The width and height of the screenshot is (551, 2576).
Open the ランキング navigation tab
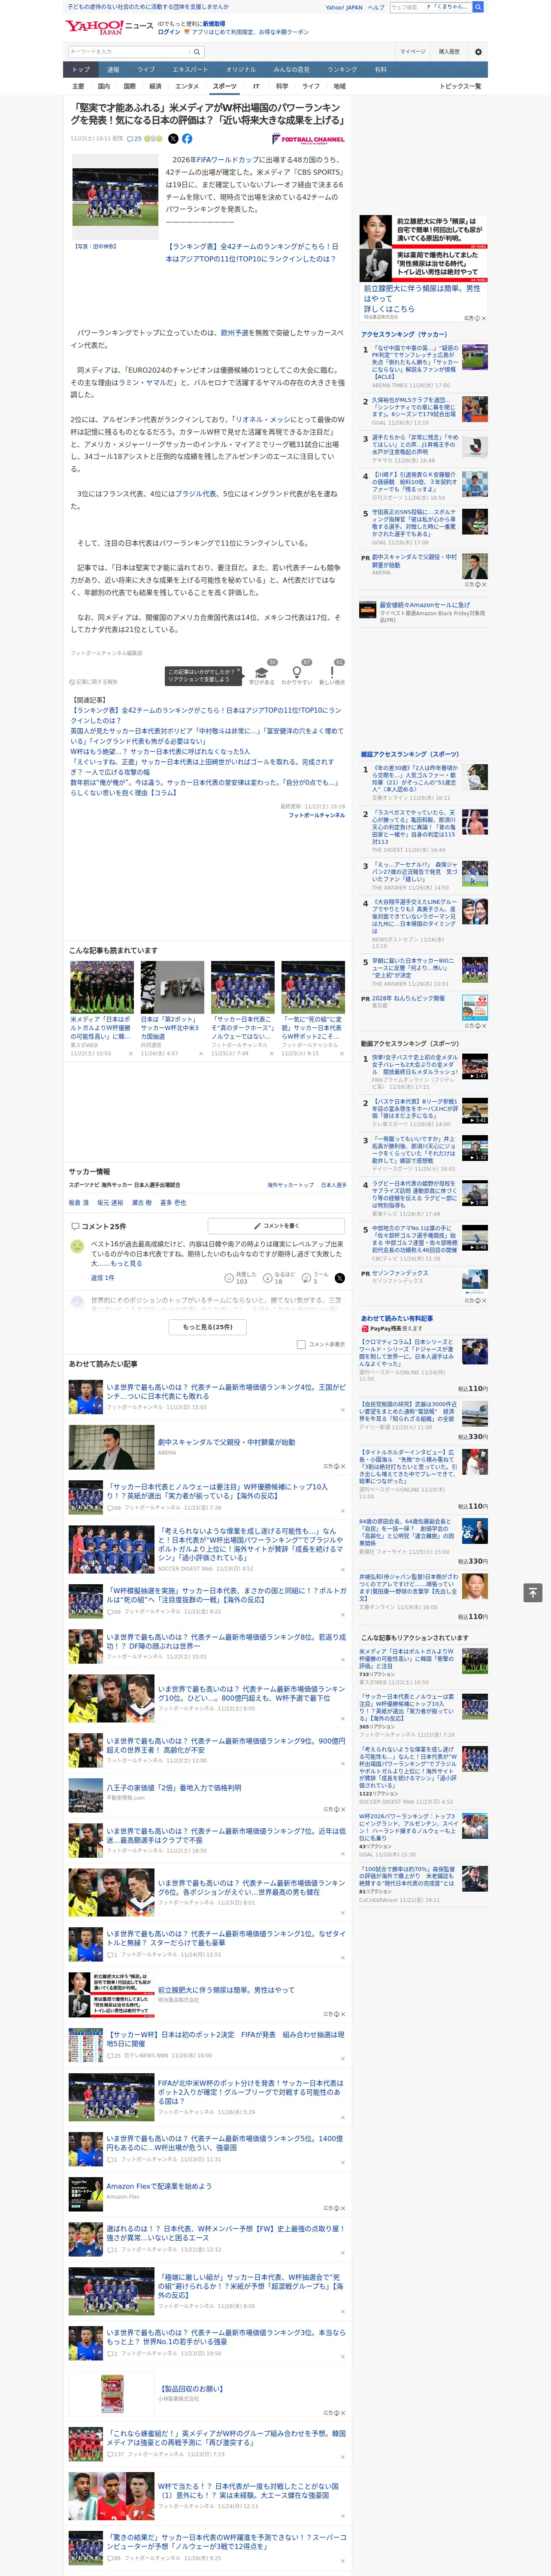342,70
